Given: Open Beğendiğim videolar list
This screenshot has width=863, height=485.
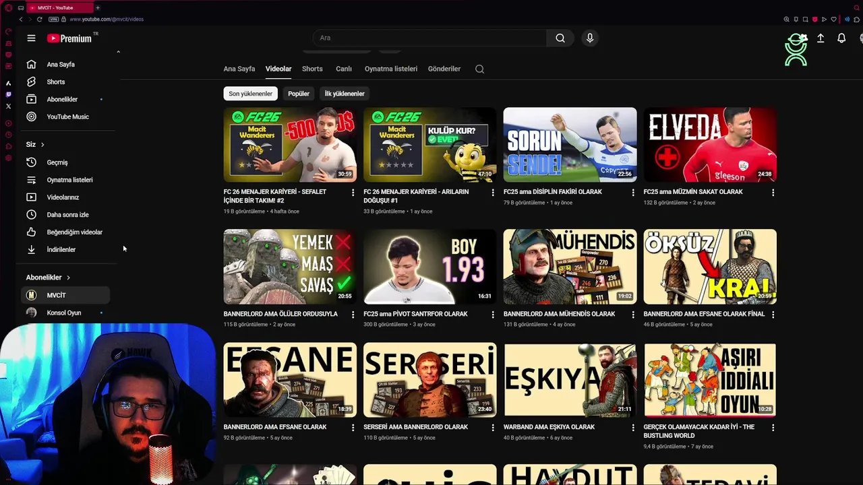Looking at the screenshot, I should [x=65, y=232].
